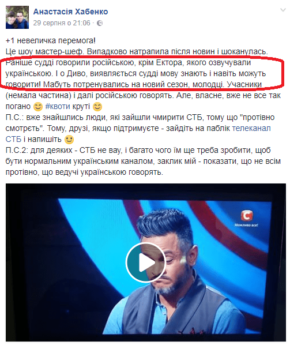Screen dimensions: 290x345
Task: Open the #квоти hashtag
Action: [x=58, y=106]
